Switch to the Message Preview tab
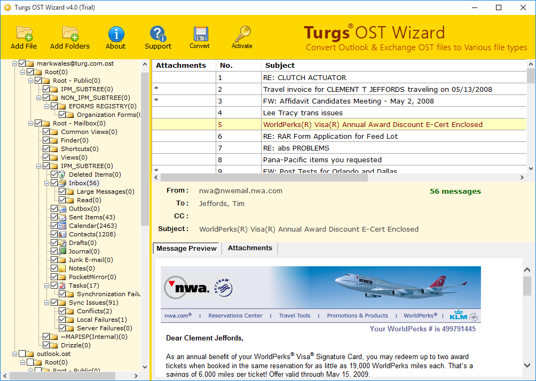Image resolution: width=536 pixels, height=381 pixels. point(186,249)
